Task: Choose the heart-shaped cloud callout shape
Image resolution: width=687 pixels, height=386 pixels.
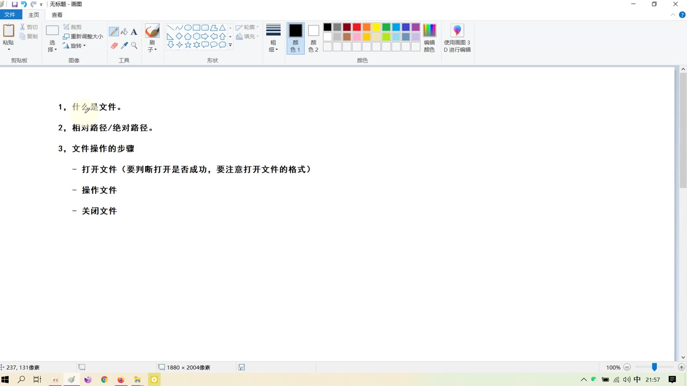Action: (222, 45)
